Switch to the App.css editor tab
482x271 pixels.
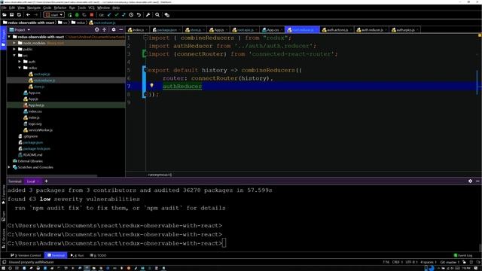[273, 30]
